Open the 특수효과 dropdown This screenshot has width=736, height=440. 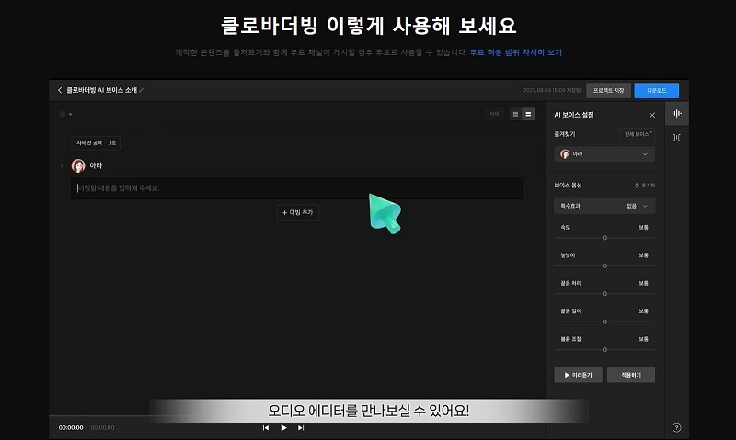tap(604, 206)
